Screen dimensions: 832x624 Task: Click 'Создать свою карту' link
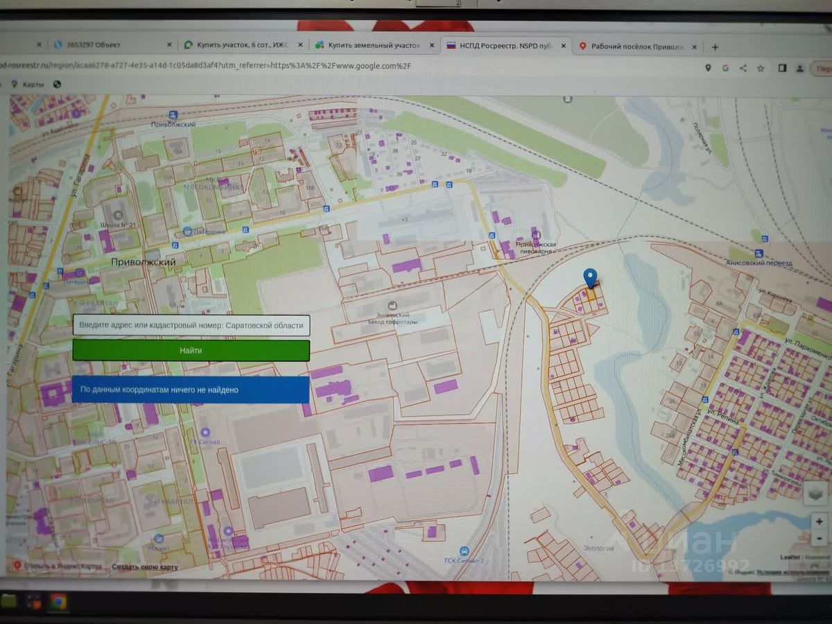tap(145, 566)
